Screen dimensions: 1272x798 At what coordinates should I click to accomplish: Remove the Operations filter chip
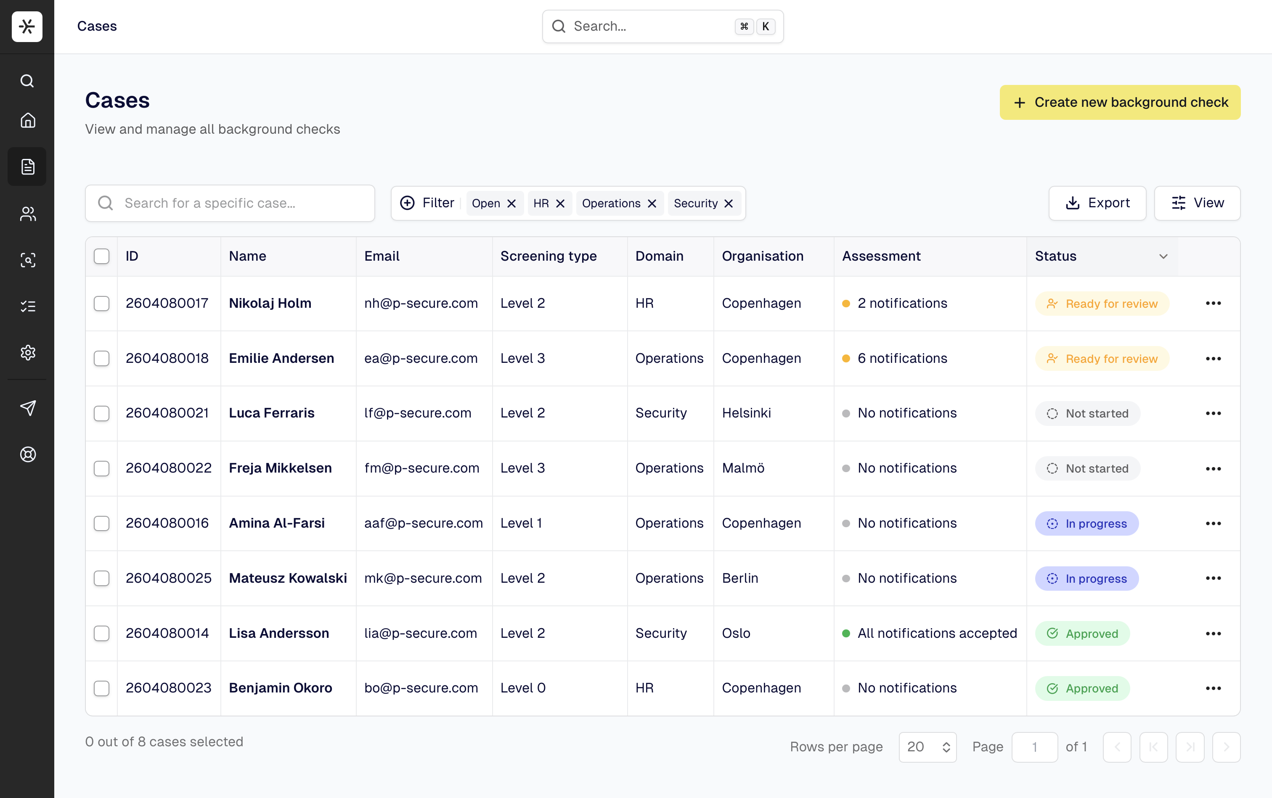click(652, 204)
